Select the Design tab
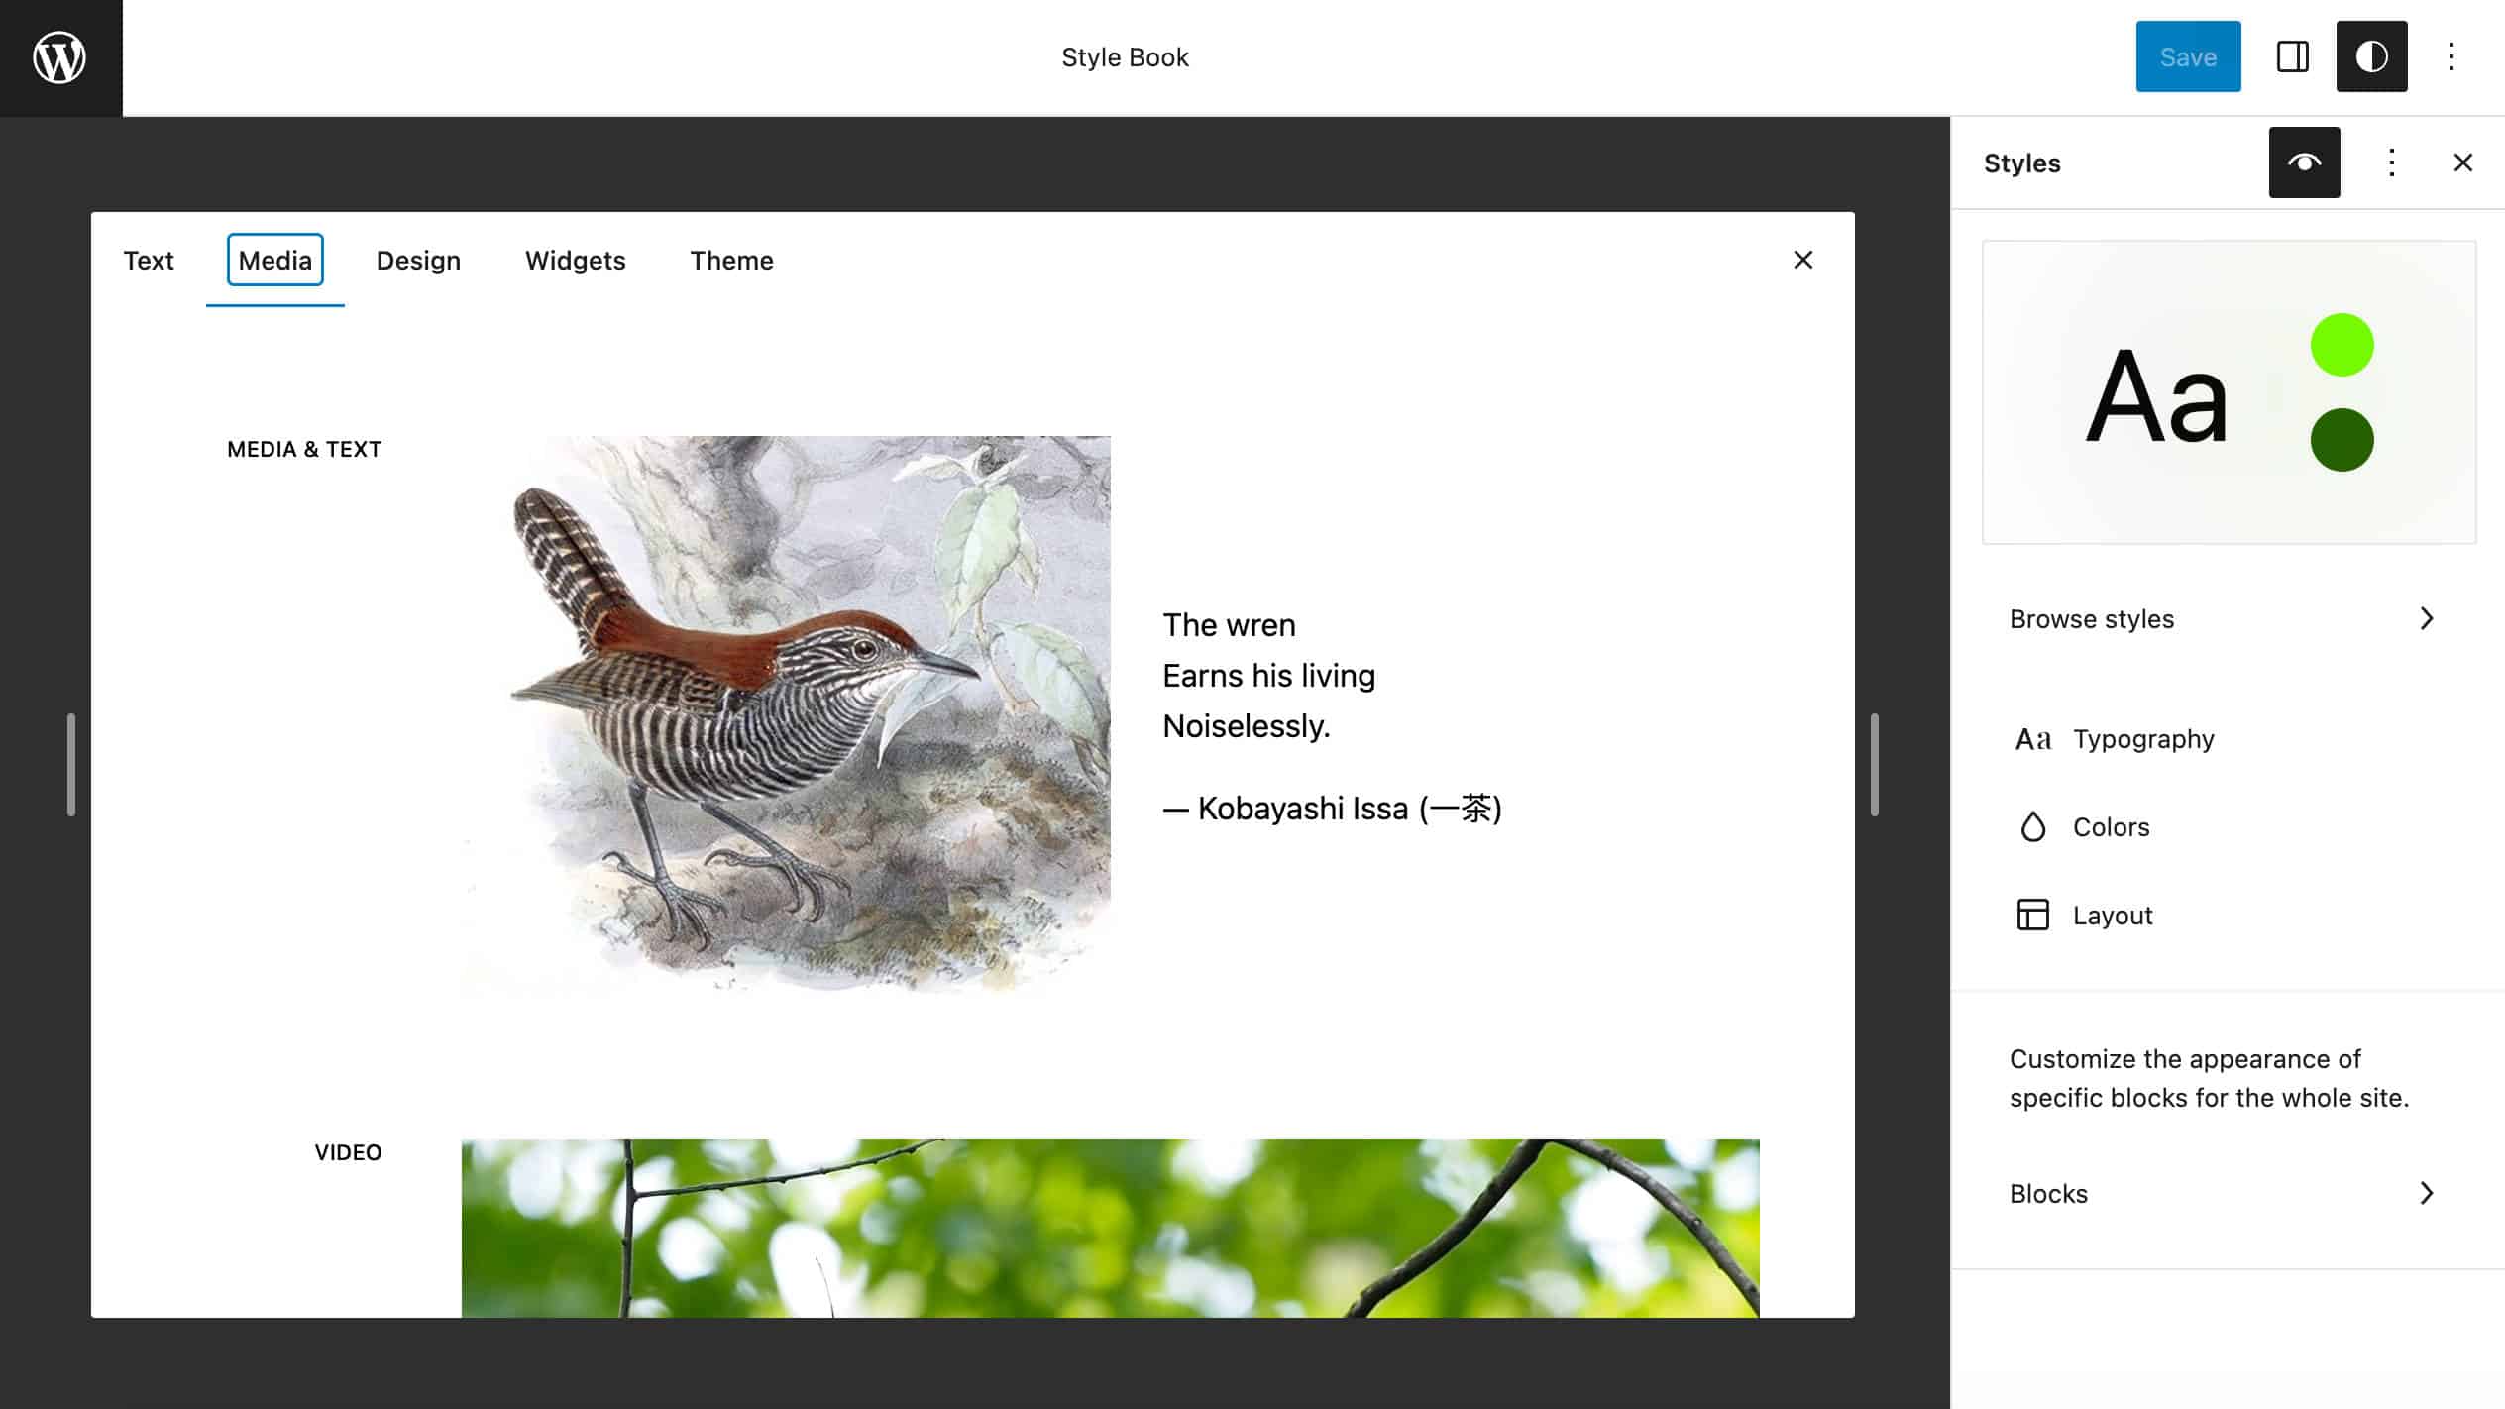 418,260
